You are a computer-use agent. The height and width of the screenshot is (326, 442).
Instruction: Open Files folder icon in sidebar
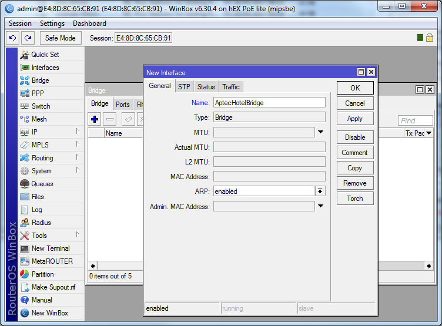[25, 197]
